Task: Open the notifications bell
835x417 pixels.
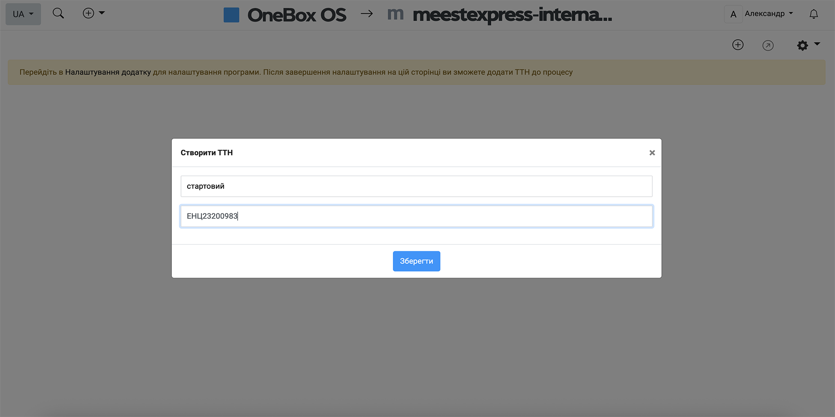Action: (813, 14)
